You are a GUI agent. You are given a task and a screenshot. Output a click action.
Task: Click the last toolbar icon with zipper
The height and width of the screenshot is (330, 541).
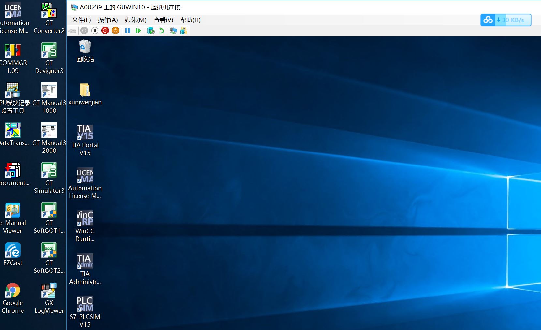point(184,31)
